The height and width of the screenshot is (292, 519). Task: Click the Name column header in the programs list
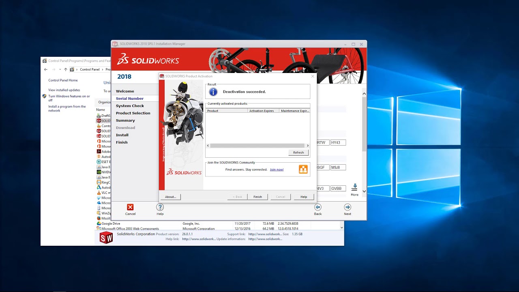(x=101, y=110)
